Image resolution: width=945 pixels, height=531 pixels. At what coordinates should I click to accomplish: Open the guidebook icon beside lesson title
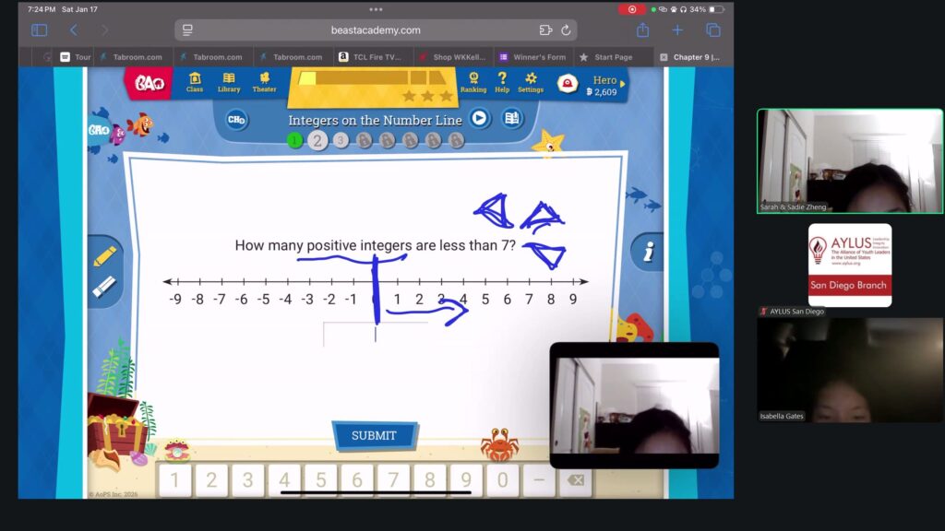click(x=511, y=118)
